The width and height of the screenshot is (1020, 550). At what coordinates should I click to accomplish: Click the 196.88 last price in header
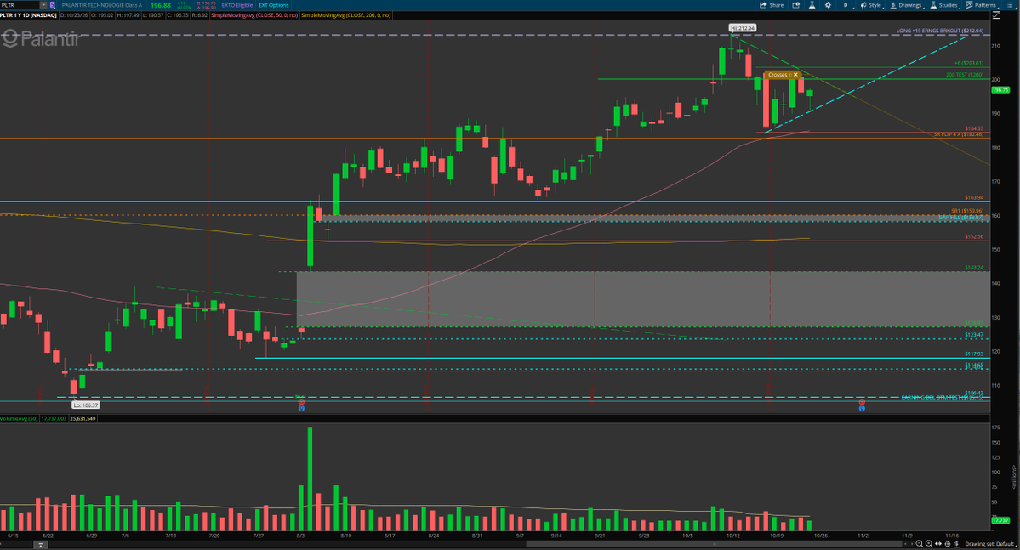(x=161, y=5)
